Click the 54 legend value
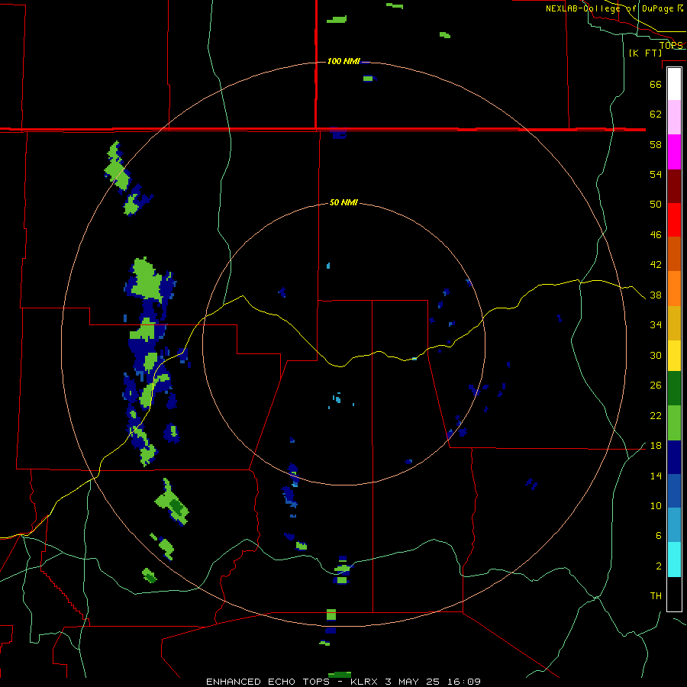This screenshot has height=687, width=687. point(656,174)
